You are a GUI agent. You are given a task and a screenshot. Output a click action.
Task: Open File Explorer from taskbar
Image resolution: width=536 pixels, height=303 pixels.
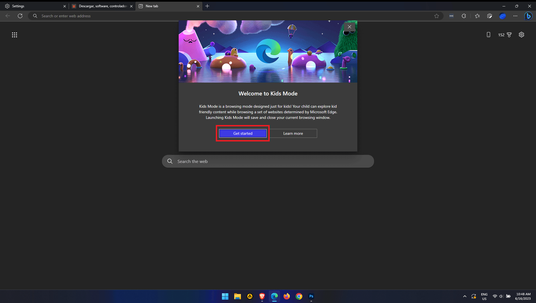coord(237,296)
